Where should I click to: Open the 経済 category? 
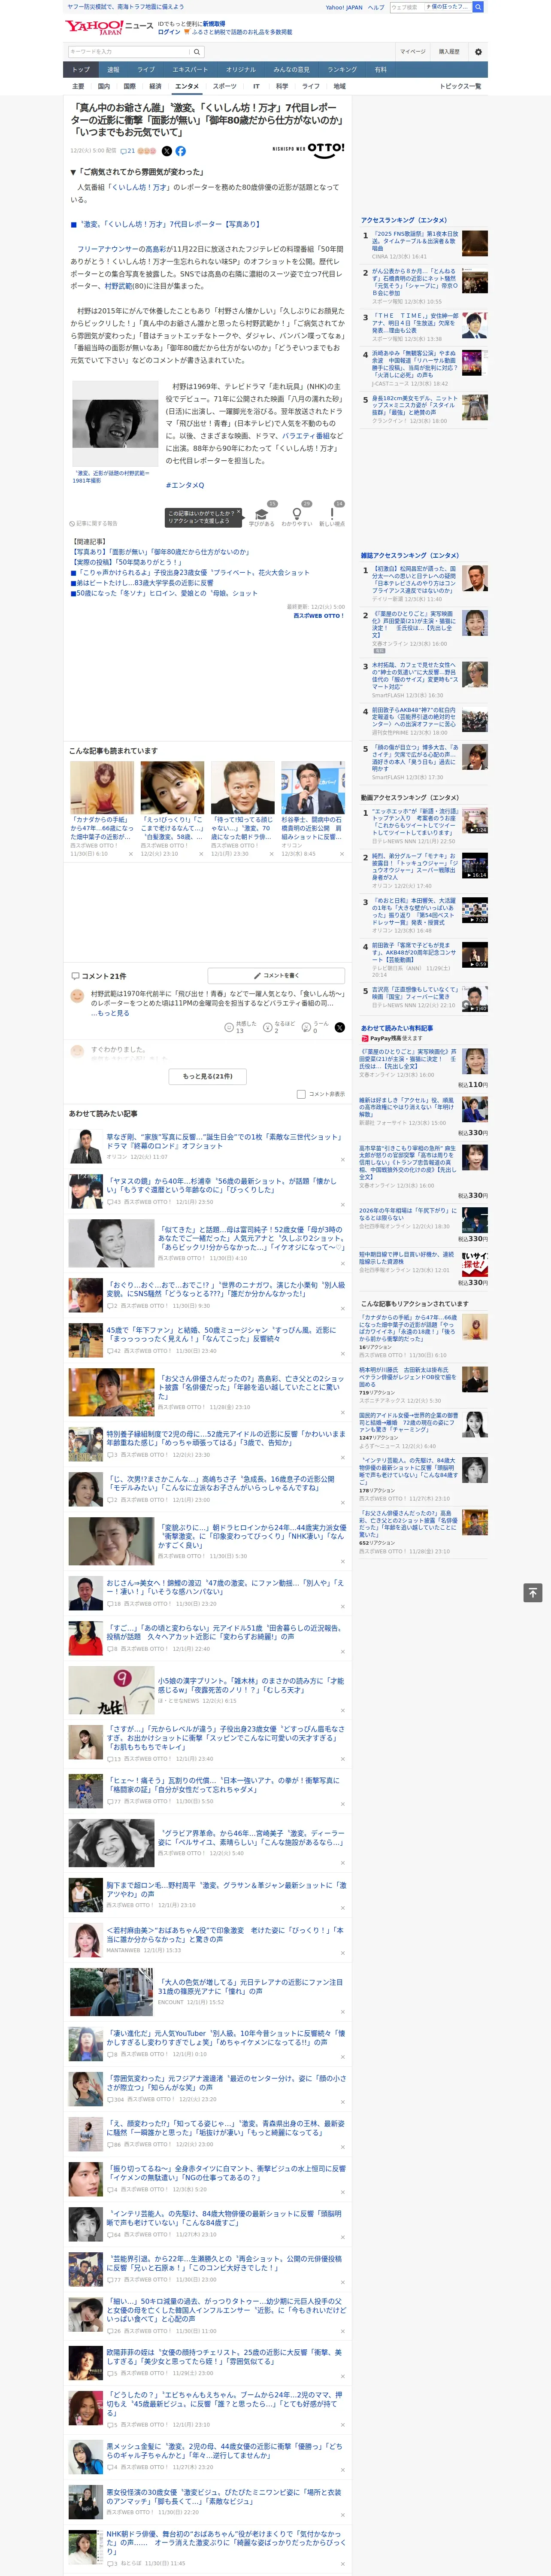155,86
